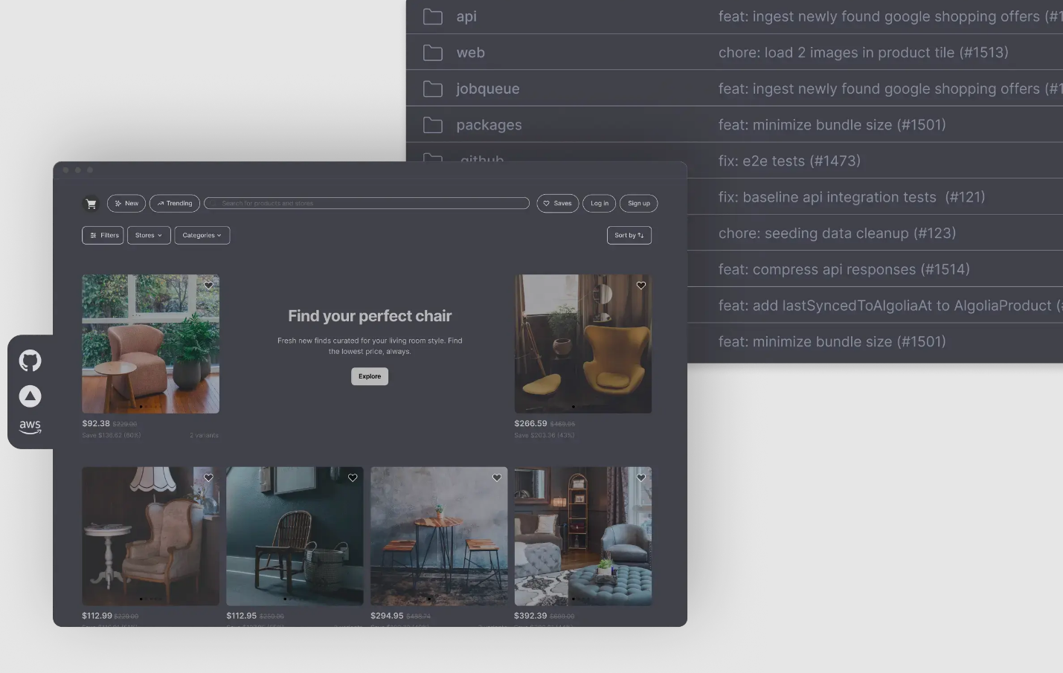This screenshot has height=673, width=1063.
Task: Select the triangle logo icon in the side panel
Action: pyautogui.click(x=30, y=396)
